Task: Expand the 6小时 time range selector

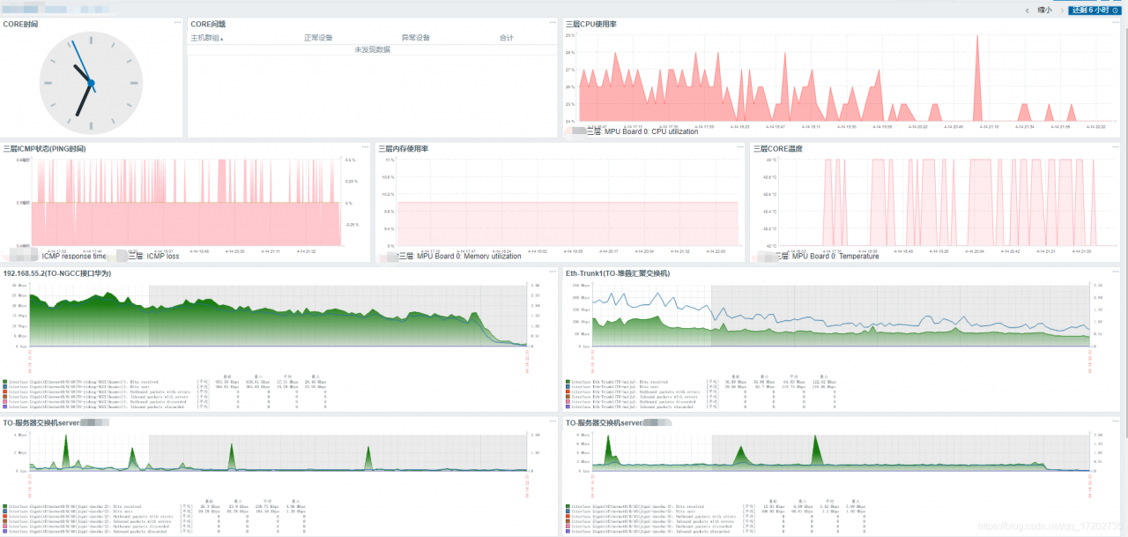Action: [x=1095, y=10]
